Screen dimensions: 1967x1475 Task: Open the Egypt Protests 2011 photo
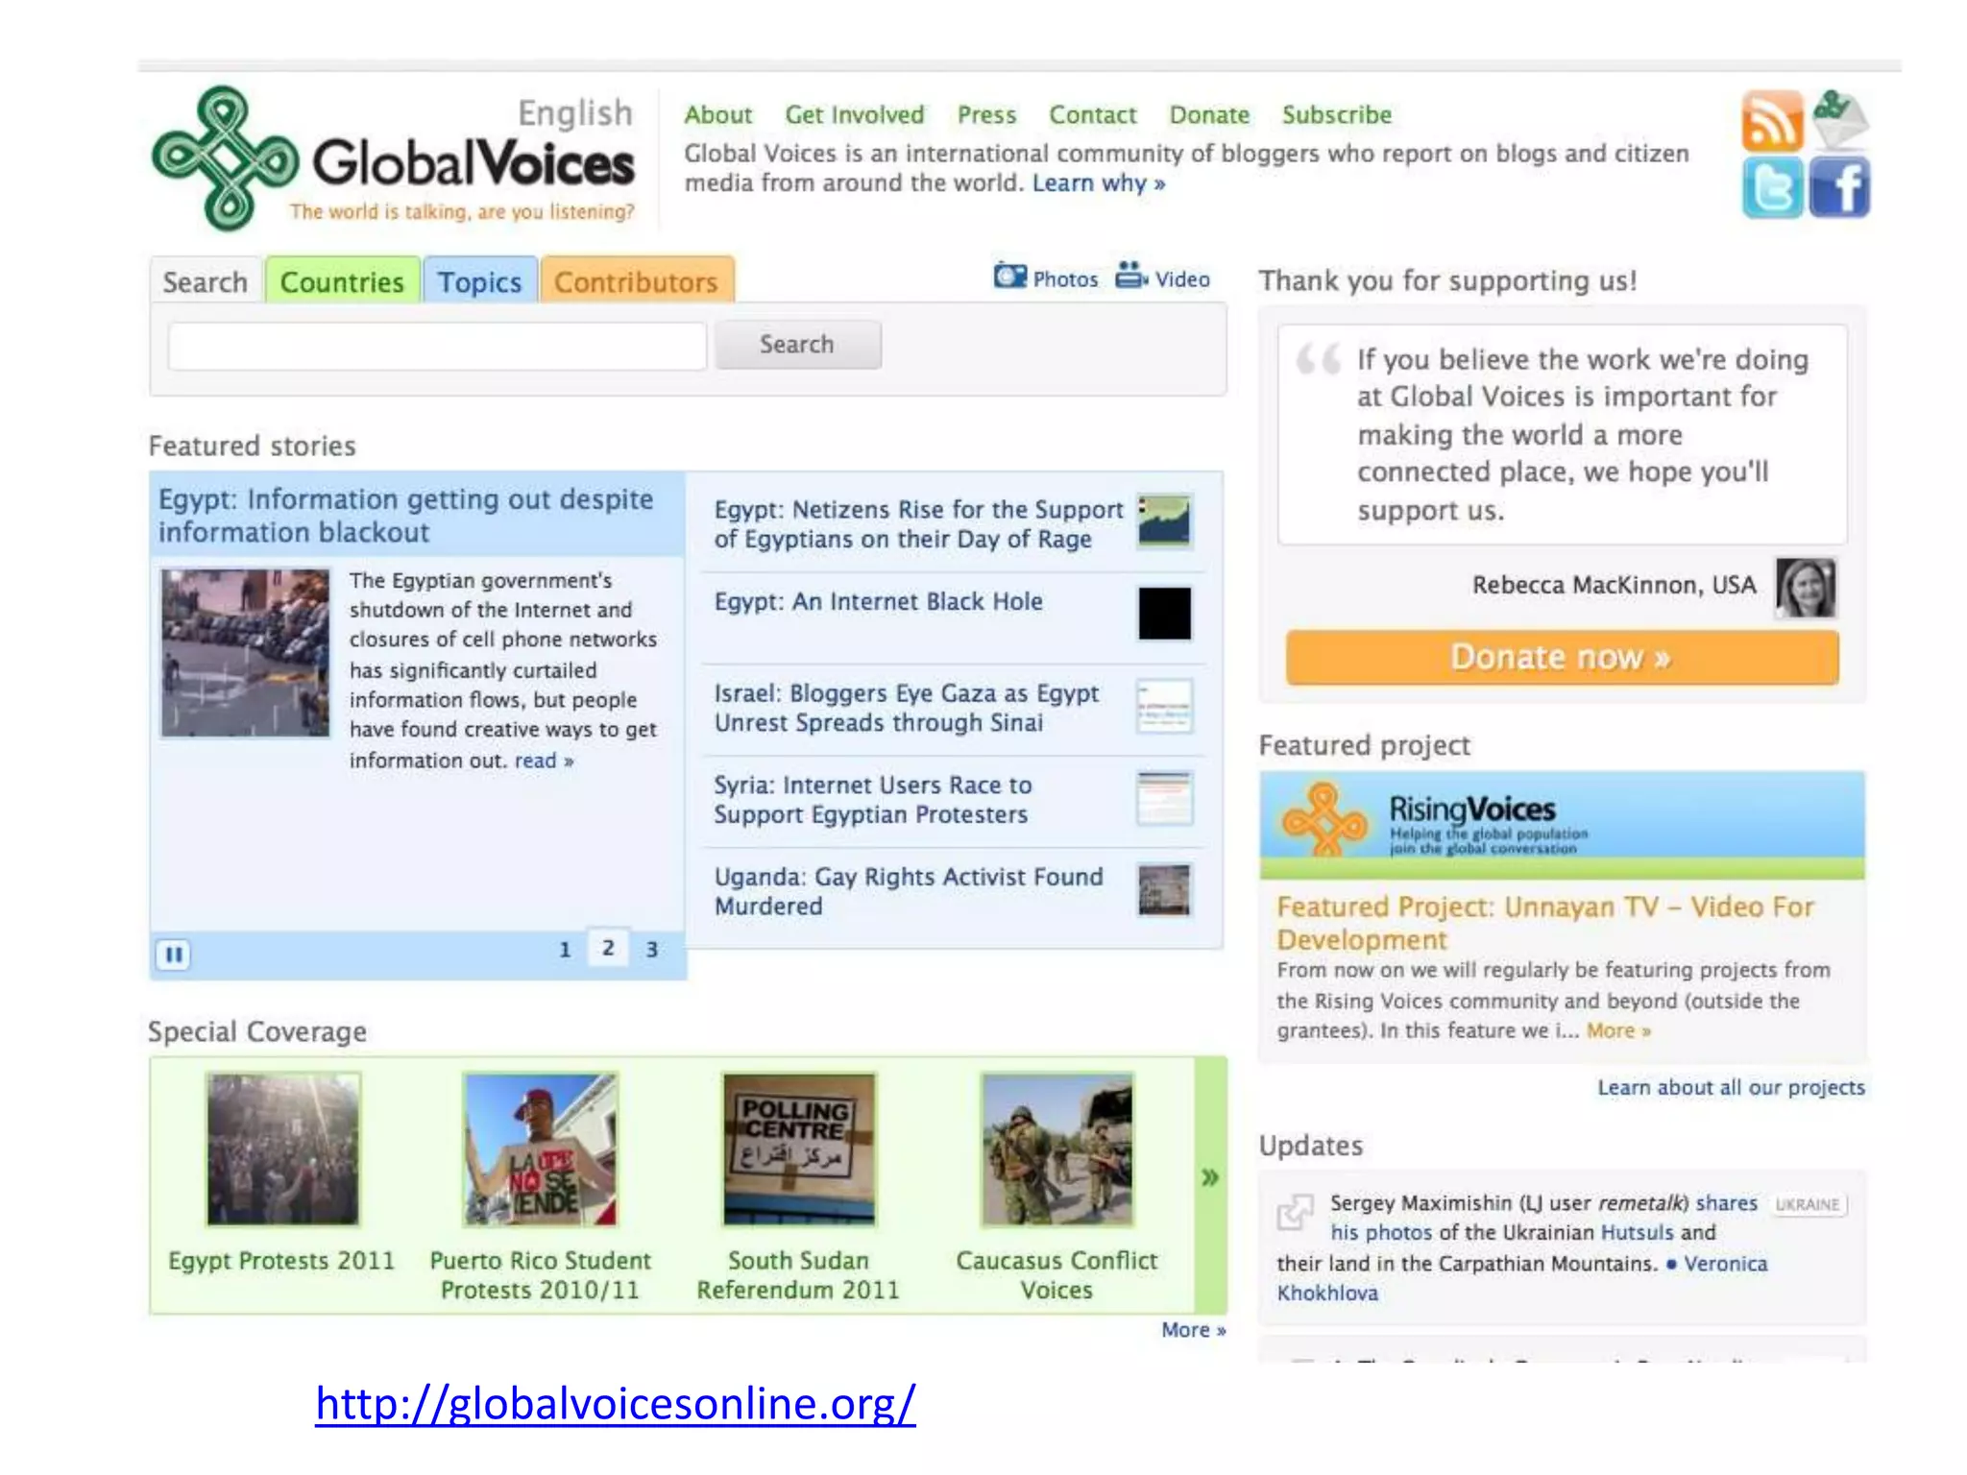pyautogui.click(x=283, y=1149)
